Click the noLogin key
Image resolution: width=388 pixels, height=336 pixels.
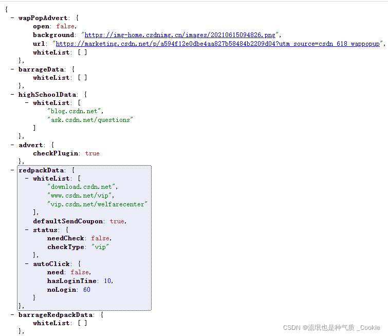[x=61, y=290]
